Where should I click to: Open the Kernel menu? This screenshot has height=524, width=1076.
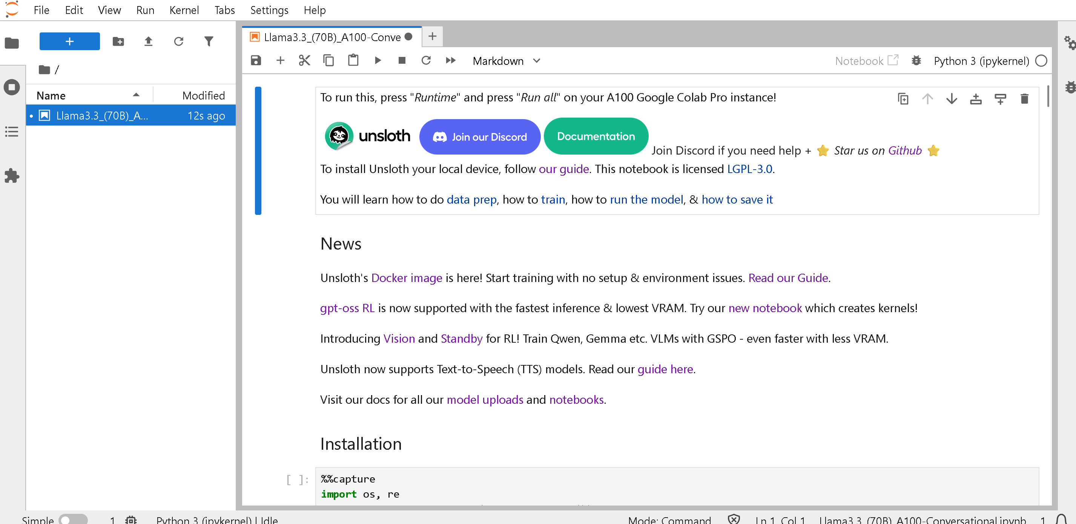pos(184,10)
